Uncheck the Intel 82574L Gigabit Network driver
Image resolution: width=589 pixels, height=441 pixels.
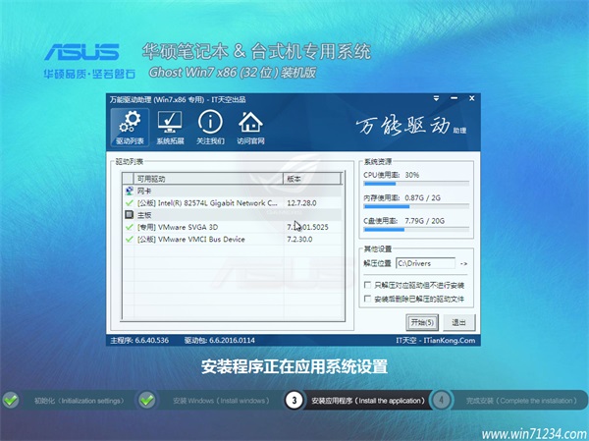point(130,202)
